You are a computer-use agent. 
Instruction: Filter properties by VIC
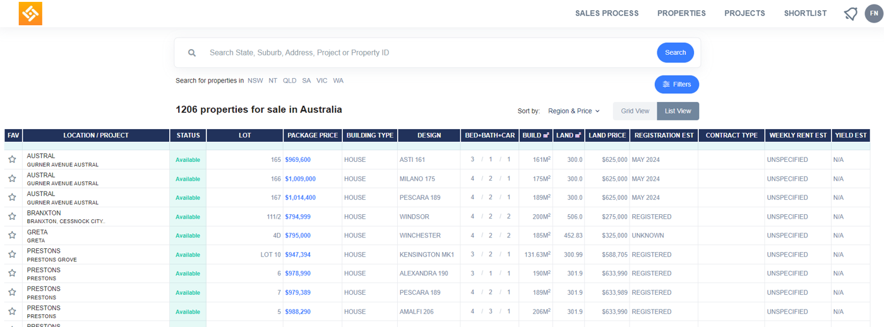pyautogui.click(x=322, y=81)
